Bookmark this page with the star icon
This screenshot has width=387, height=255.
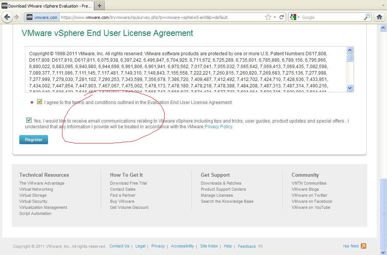pos(268,17)
